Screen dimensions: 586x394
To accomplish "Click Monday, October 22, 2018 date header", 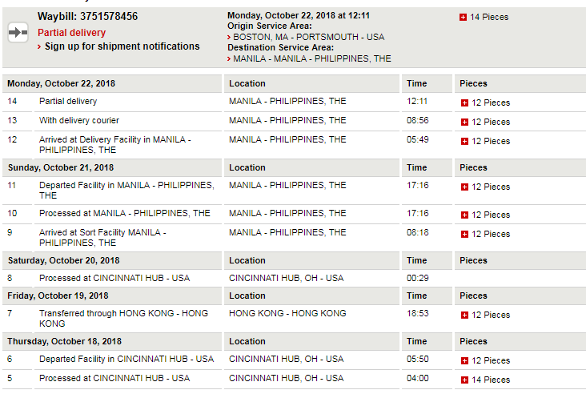I will tap(62, 83).
